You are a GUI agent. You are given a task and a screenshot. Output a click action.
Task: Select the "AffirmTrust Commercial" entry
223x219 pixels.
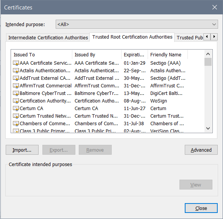45,86
